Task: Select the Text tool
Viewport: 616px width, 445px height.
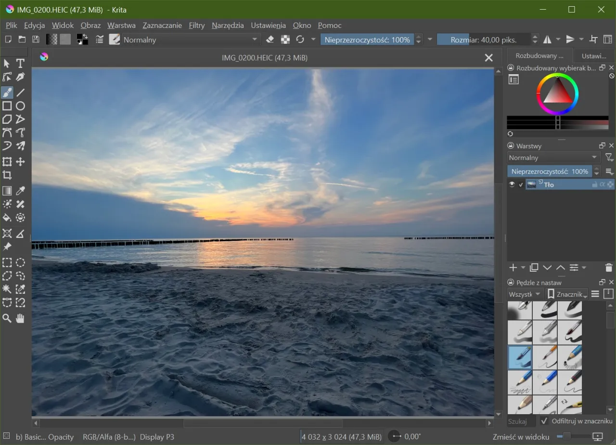Action: pos(20,63)
